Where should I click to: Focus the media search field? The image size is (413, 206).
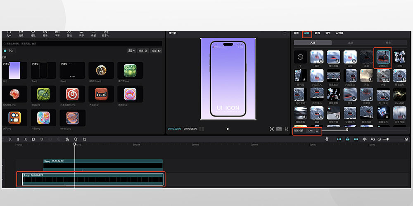pyautogui.click(x=82, y=43)
